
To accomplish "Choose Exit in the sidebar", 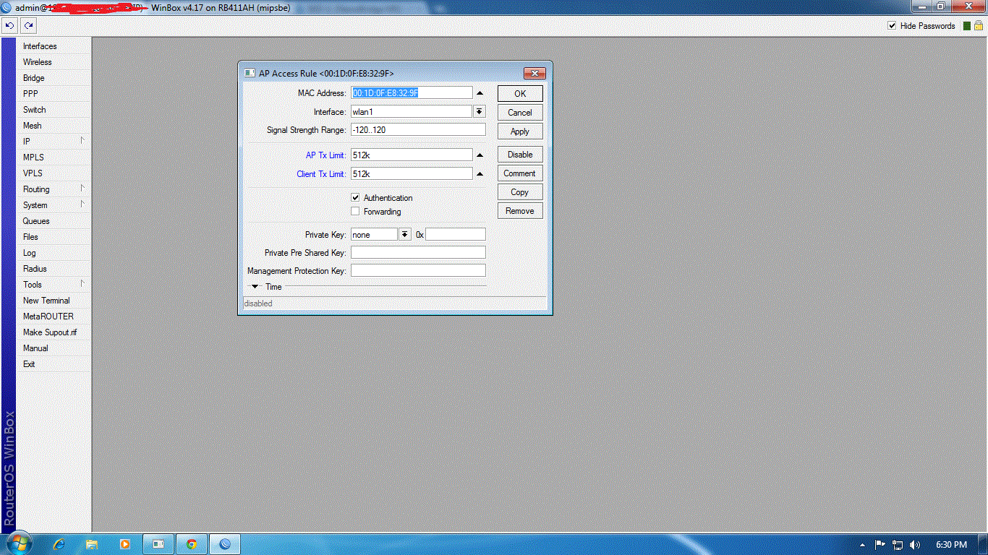I will tap(54, 364).
